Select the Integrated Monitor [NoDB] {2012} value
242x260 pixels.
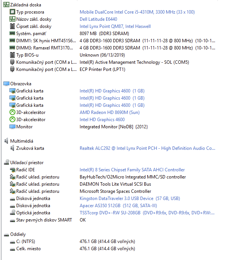[114, 127]
